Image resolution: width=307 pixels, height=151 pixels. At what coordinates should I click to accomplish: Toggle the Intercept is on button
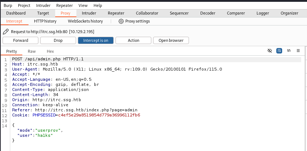(x=96, y=40)
